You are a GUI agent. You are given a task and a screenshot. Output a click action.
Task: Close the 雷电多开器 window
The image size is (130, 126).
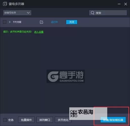pyautogui.click(x=126, y=4)
